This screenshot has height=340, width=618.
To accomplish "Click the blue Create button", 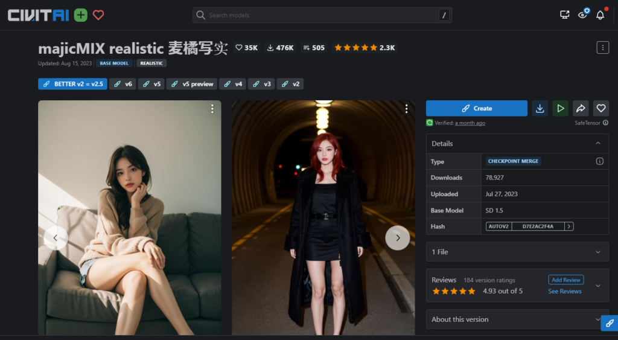I will [x=477, y=108].
